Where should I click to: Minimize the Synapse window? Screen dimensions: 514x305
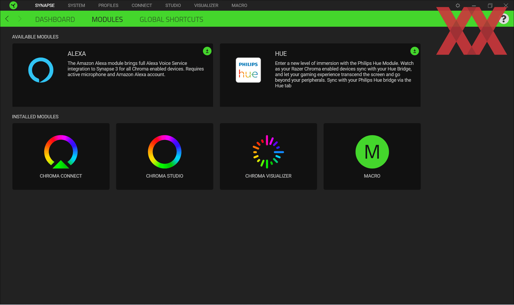[x=474, y=5]
